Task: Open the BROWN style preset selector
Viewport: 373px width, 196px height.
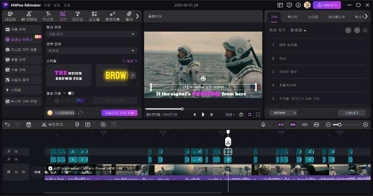Action: click(x=283, y=113)
